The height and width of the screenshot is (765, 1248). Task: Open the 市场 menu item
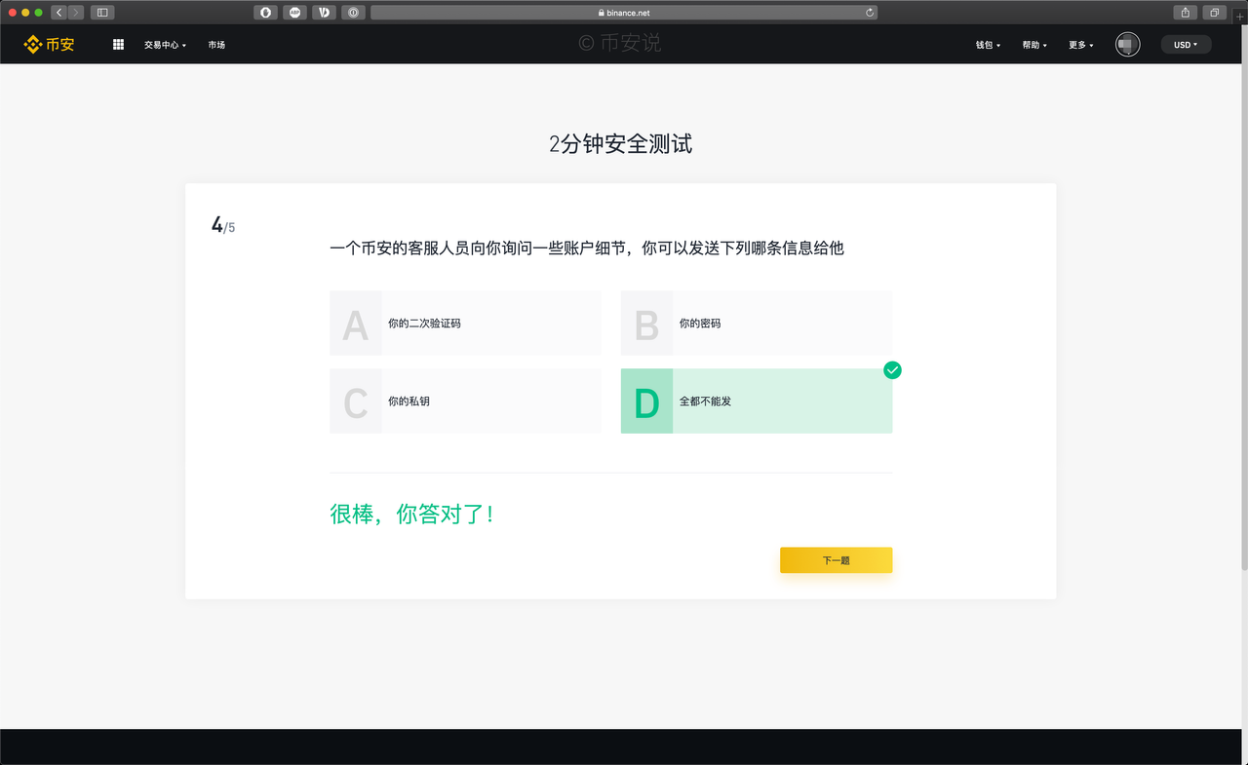[x=216, y=45]
